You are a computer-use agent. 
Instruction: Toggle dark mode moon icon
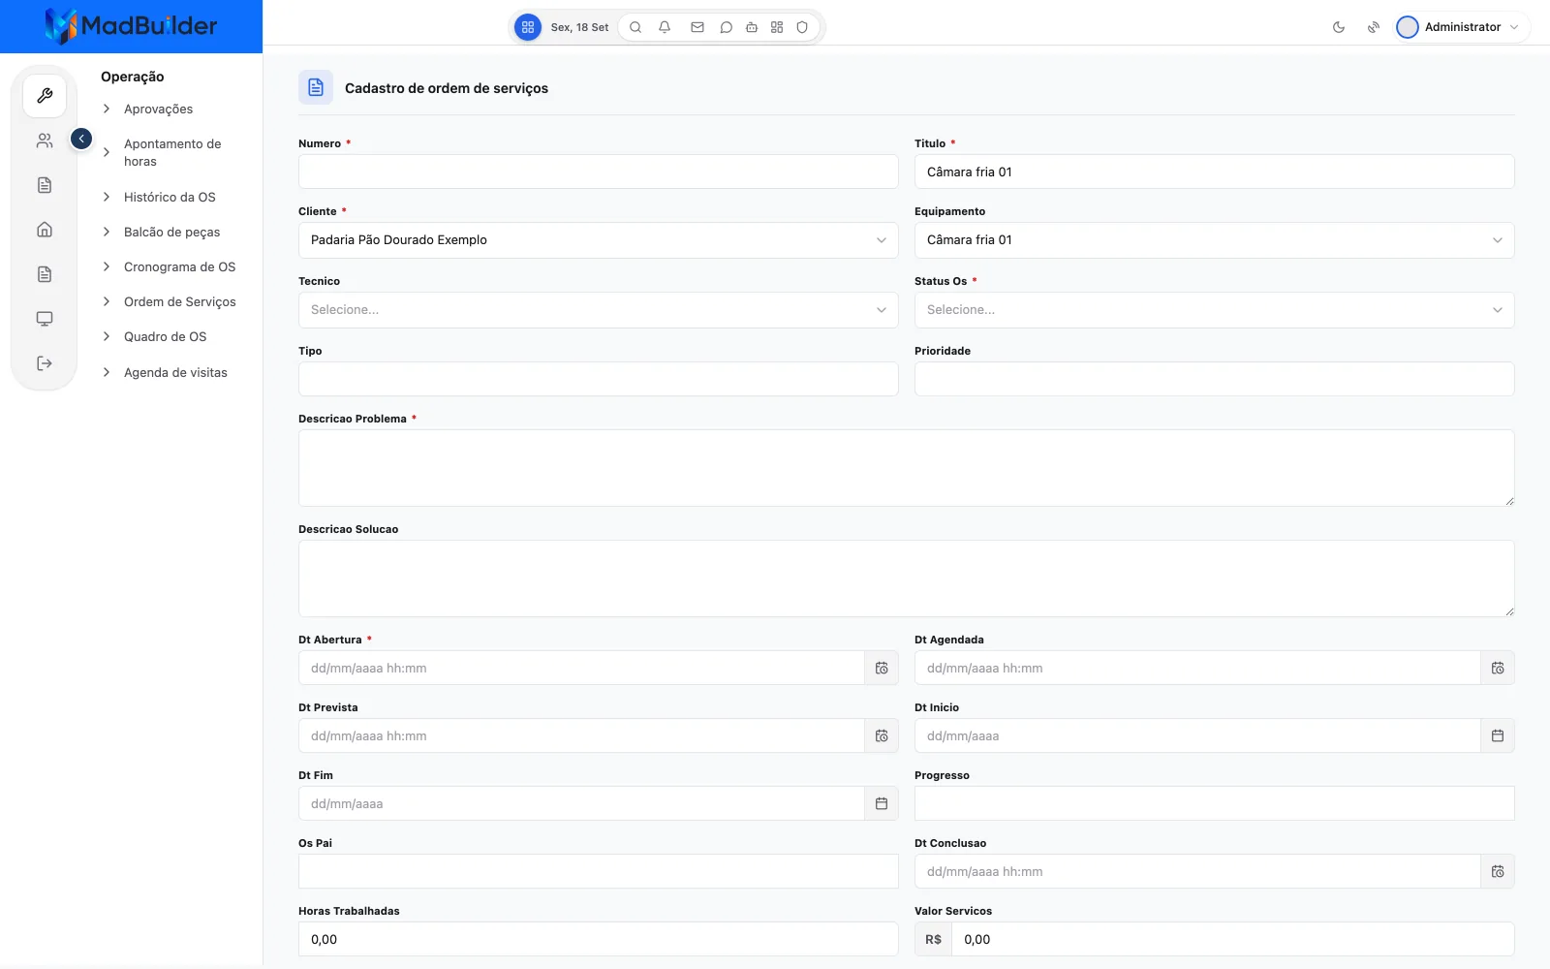point(1339,27)
